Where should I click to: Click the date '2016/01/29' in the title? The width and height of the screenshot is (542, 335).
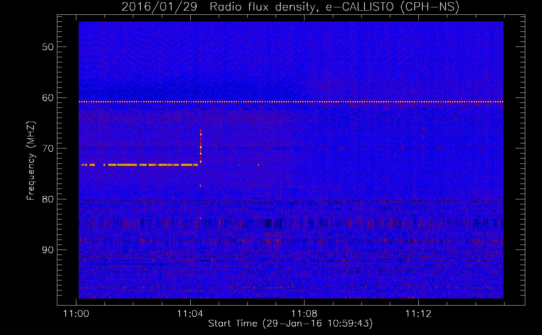click(x=159, y=7)
